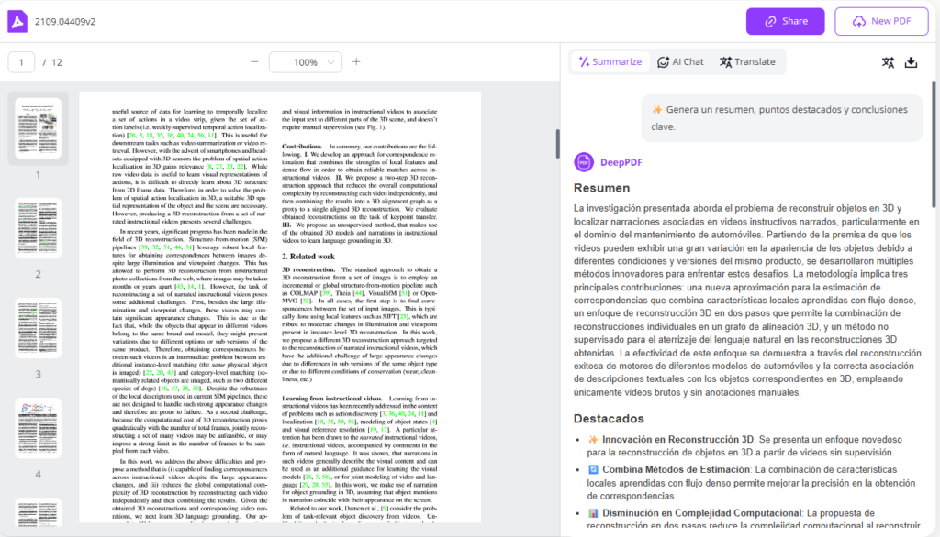
Task: Open page 3 from the thumbnail sidebar
Action: (x=37, y=327)
